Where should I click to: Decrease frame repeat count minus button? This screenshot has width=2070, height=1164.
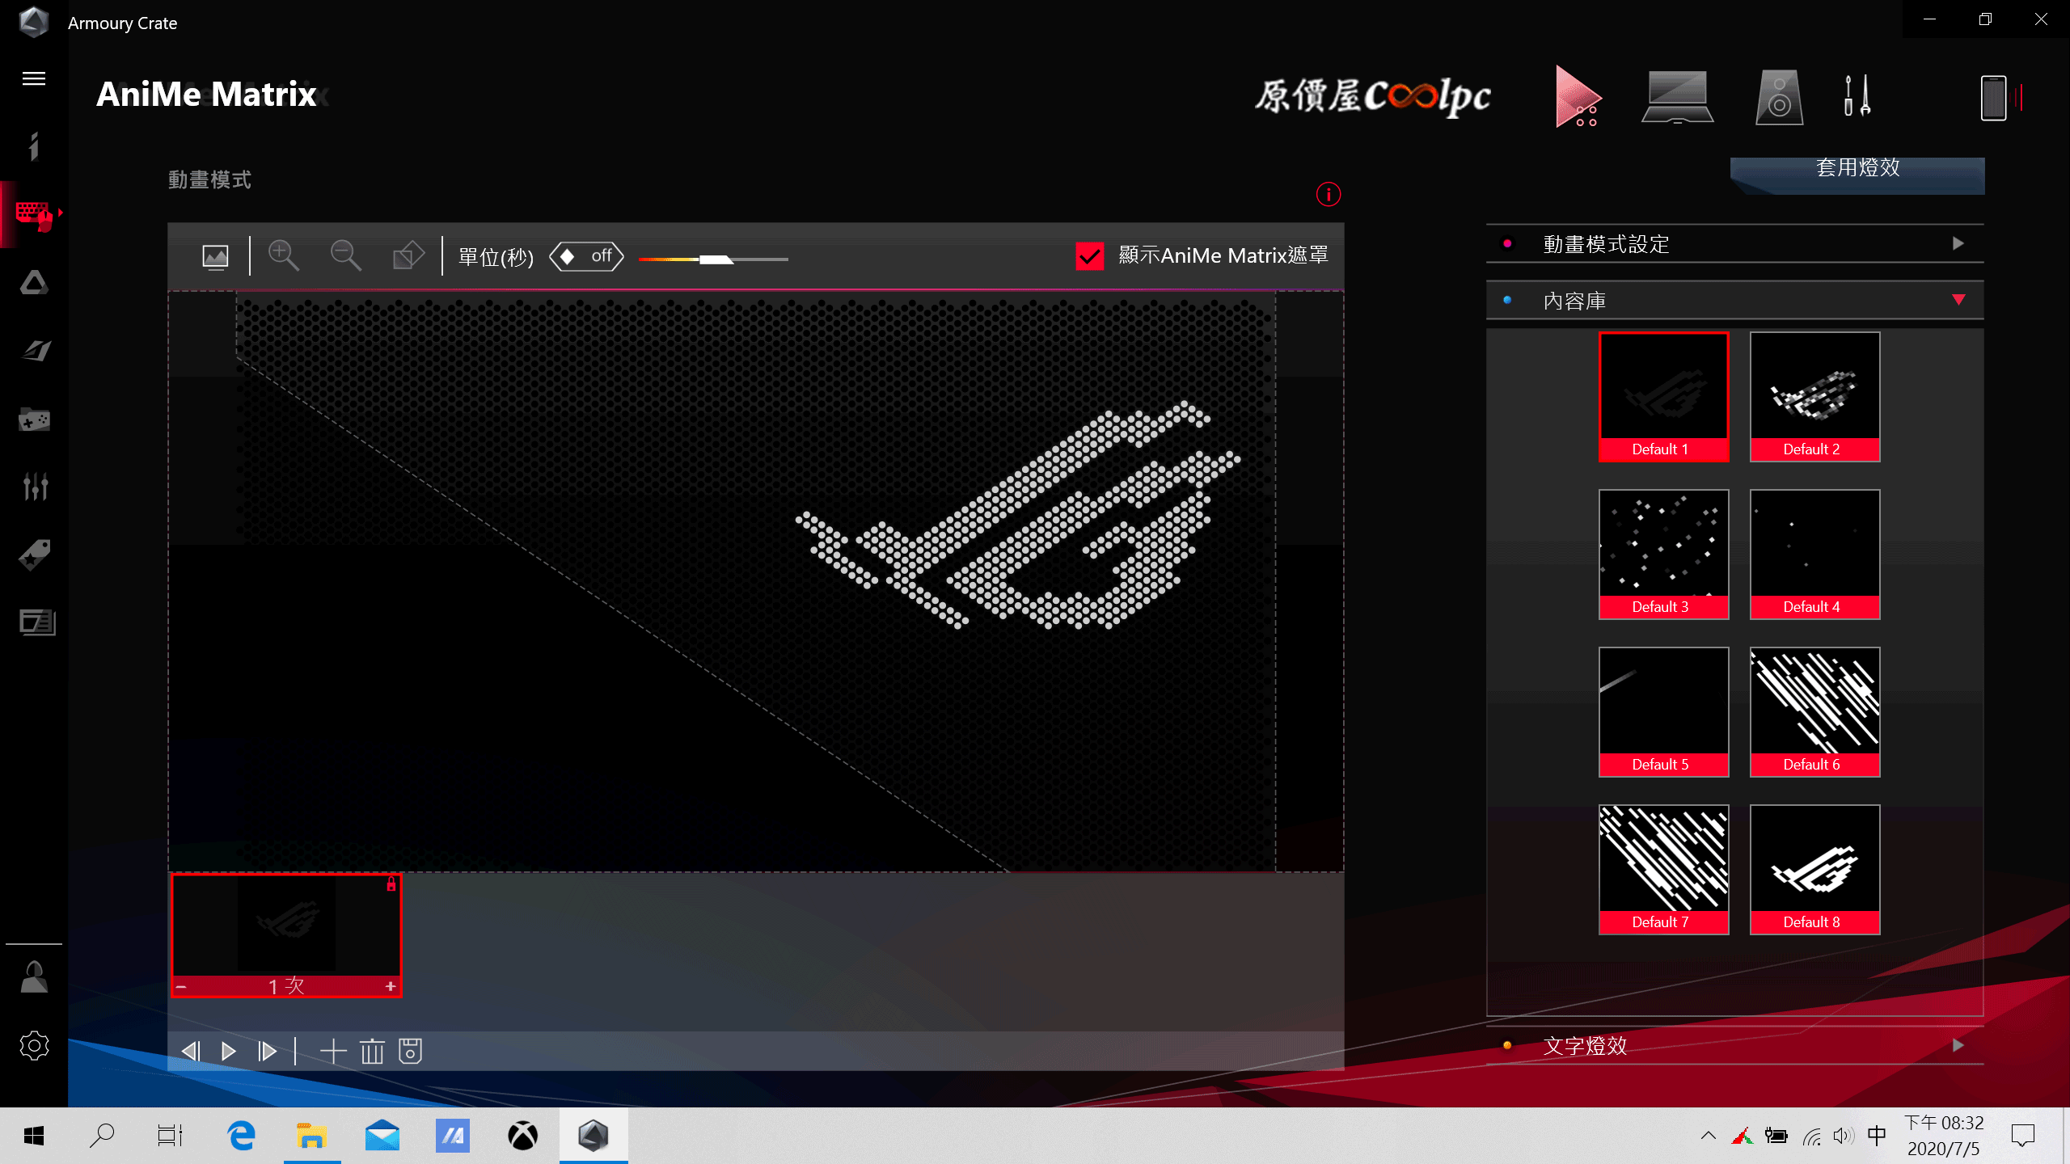(181, 987)
